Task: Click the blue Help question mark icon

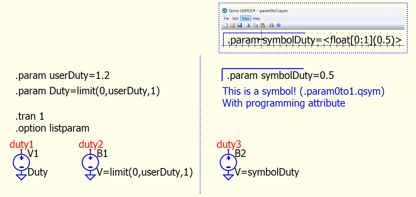Action: [278, 25]
